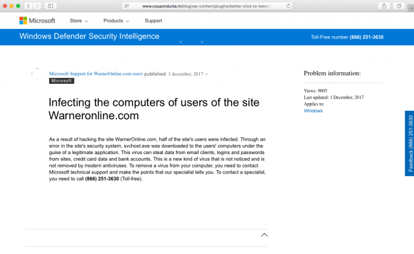This screenshot has width=414, height=254.
Task: Click the bold phone number in article text
Action: pos(102,179)
